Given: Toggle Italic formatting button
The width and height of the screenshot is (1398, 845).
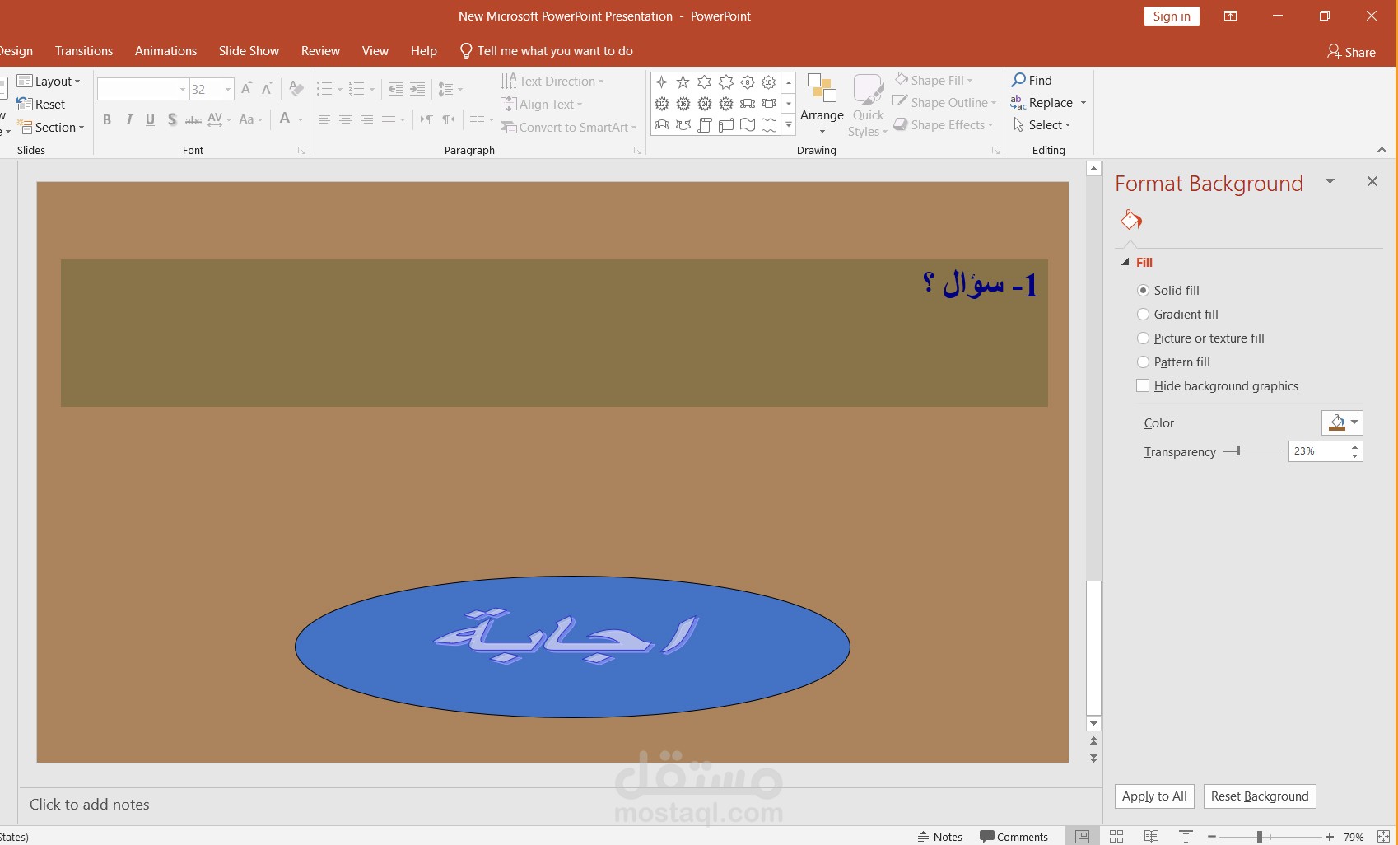Looking at the screenshot, I should coord(128,119).
